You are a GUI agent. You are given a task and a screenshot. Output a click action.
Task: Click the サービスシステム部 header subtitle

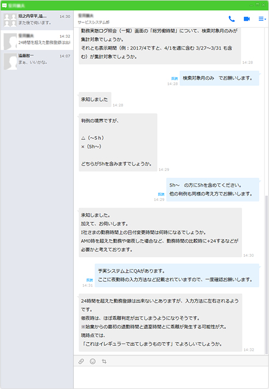pyautogui.click(x=93, y=22)
